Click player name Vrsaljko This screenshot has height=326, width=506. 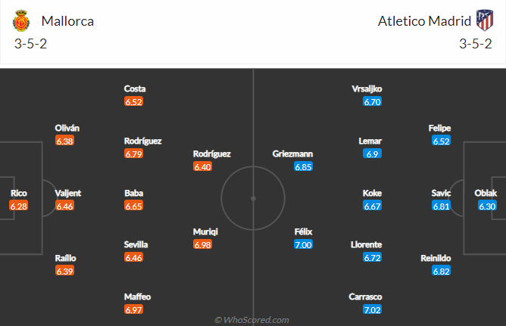(x=367, y=89)
